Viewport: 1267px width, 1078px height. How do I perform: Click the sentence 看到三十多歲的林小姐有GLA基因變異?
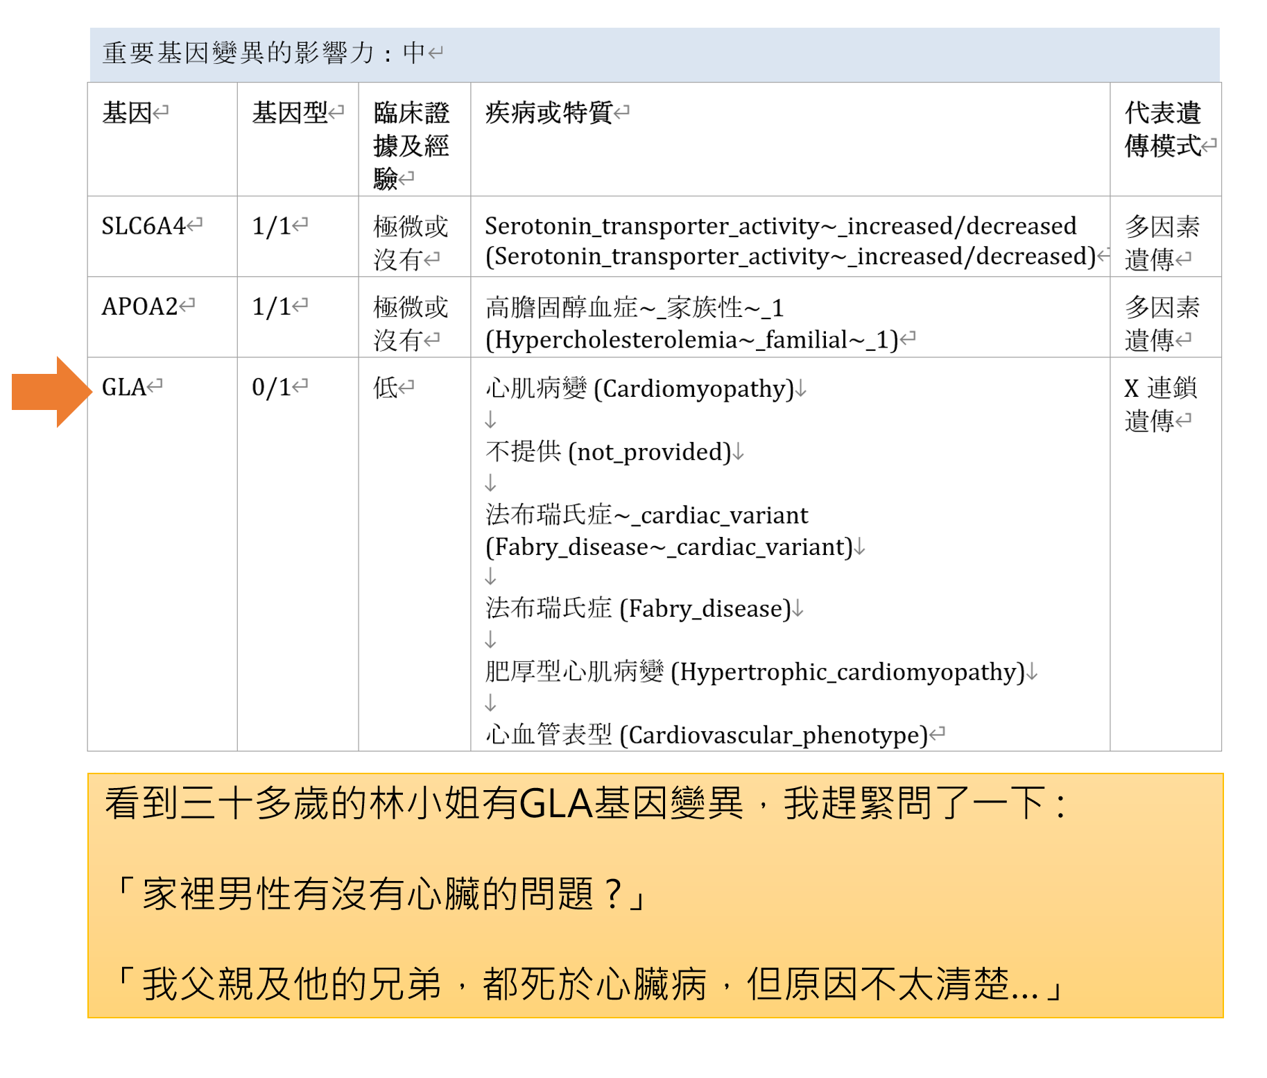point(424,804)
